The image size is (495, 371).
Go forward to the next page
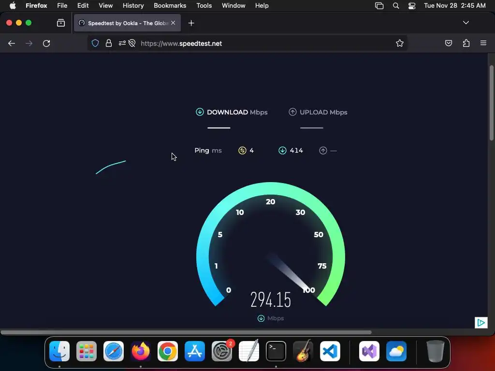tap(29, 43)
